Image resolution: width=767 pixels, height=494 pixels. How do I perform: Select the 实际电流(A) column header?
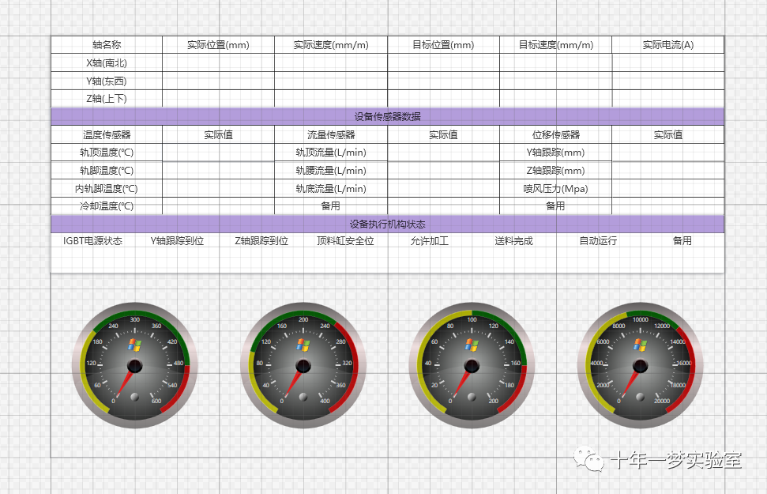point(668,45)
